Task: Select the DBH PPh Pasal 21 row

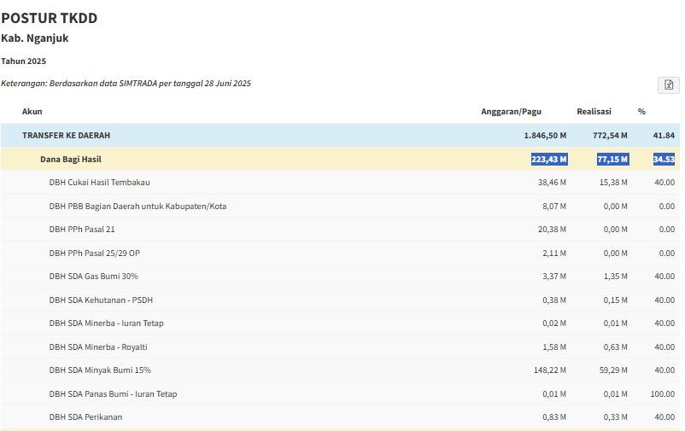Action: 82,230
